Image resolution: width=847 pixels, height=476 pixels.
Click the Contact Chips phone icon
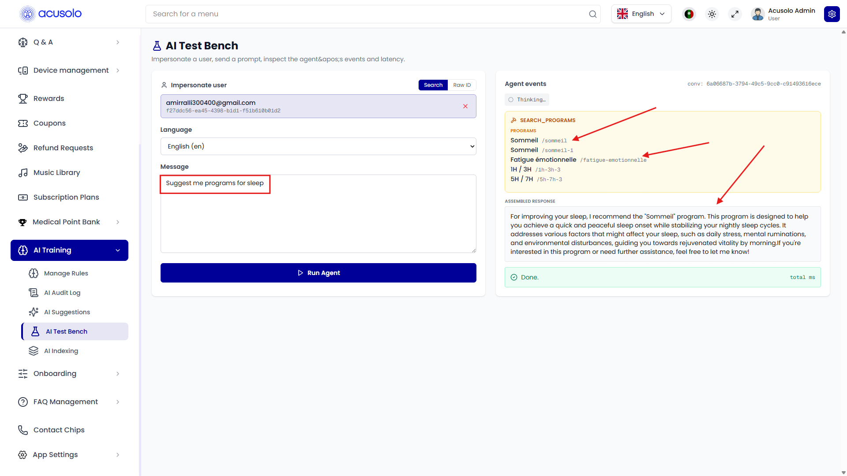click(23, 430)
